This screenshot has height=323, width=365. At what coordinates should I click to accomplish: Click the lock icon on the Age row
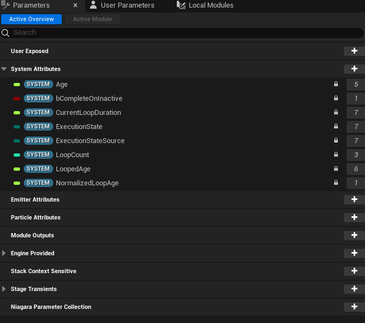click(x=336, y=84)
